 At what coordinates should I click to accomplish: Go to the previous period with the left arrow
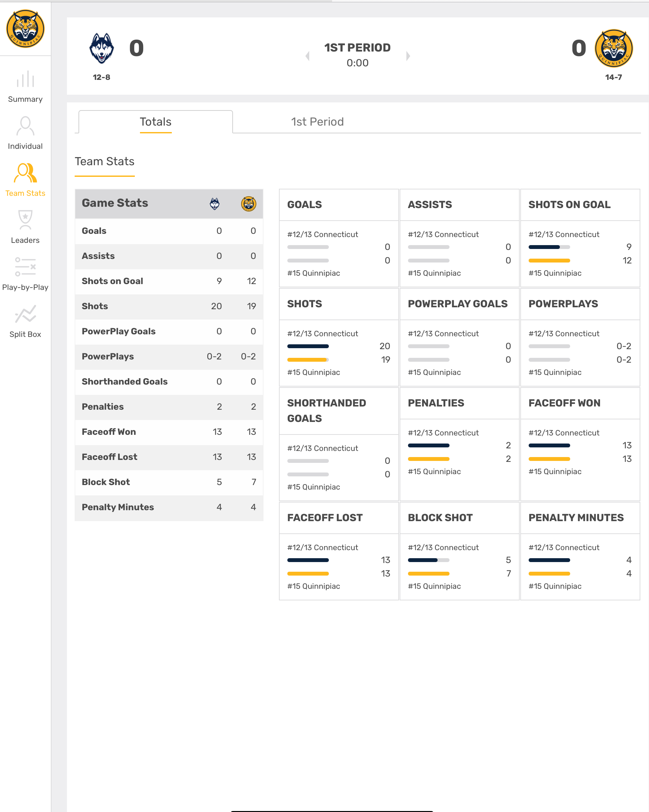point(307,56)
